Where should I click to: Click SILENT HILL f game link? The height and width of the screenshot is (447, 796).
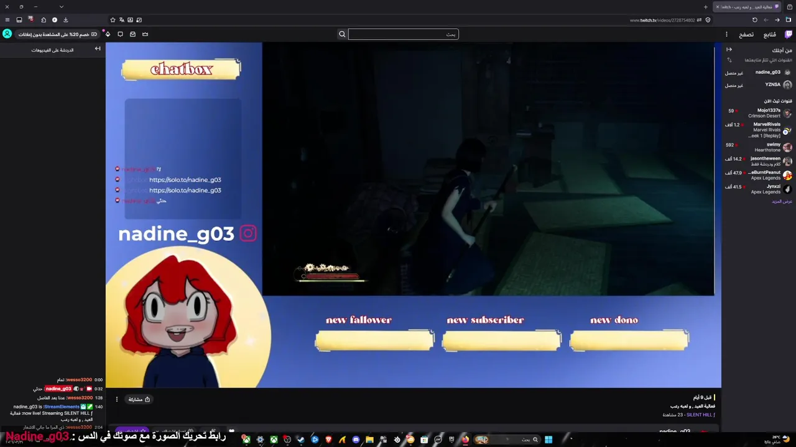point(701,415)
